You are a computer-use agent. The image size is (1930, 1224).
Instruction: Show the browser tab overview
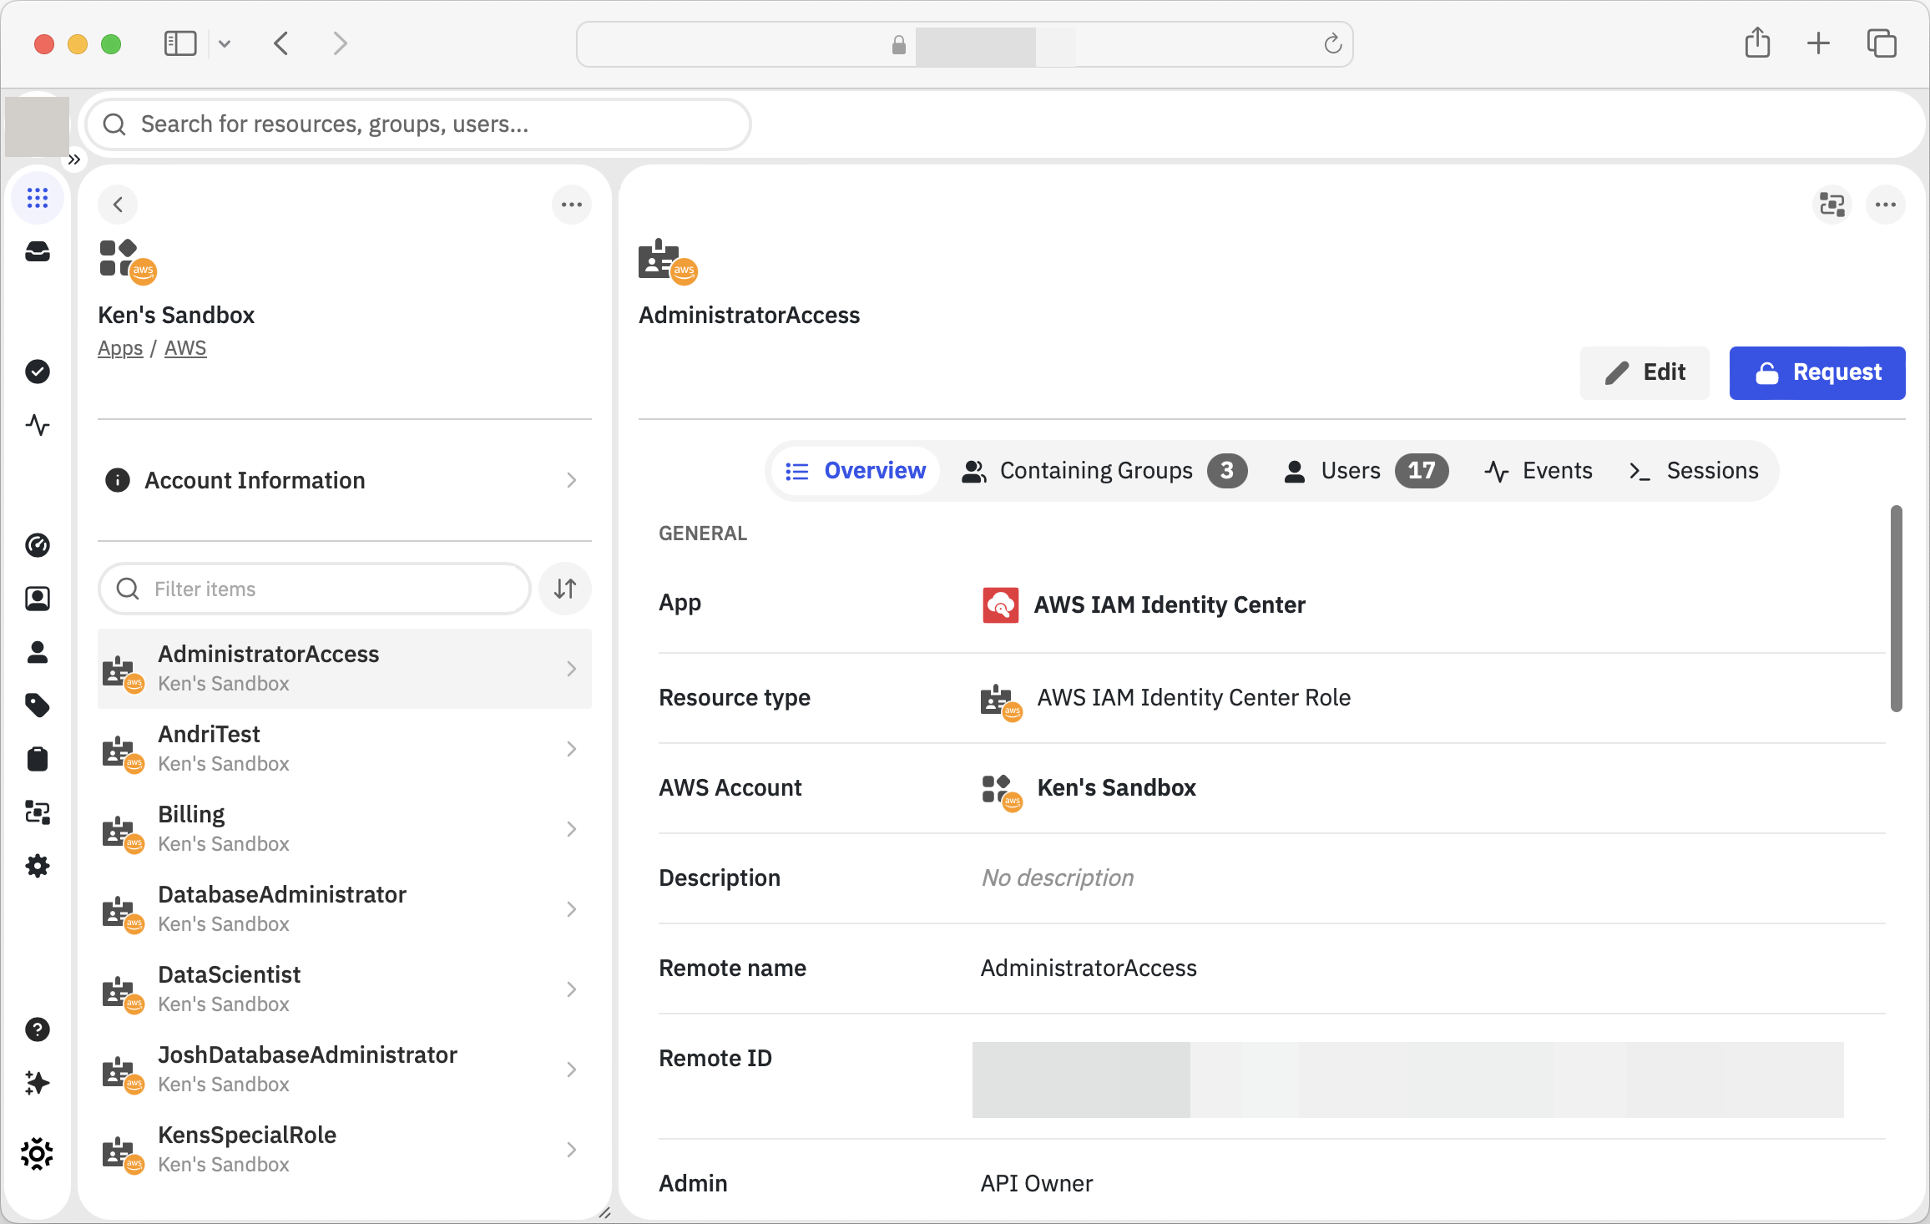pyautogui.click(x=1882, y=43)
